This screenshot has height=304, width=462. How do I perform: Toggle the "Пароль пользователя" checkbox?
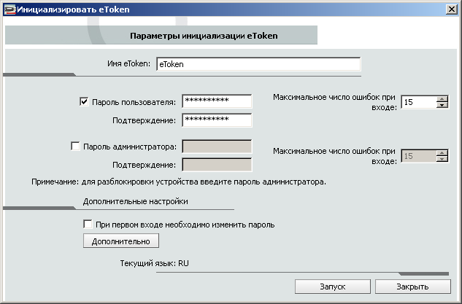click(84, 101)
